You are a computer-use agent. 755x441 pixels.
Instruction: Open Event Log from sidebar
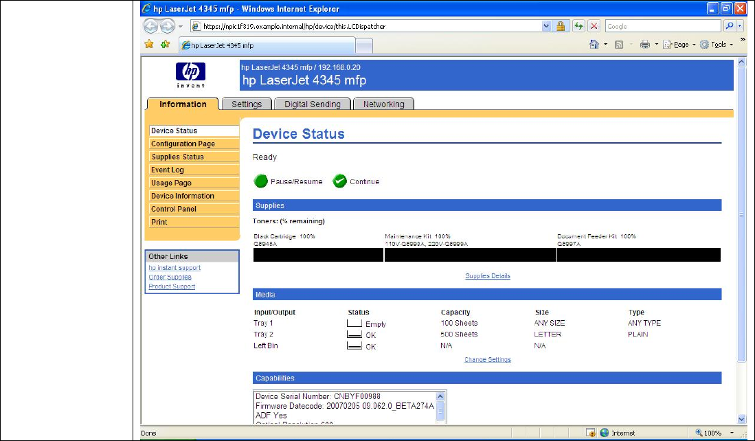click(x=194, y=170)
